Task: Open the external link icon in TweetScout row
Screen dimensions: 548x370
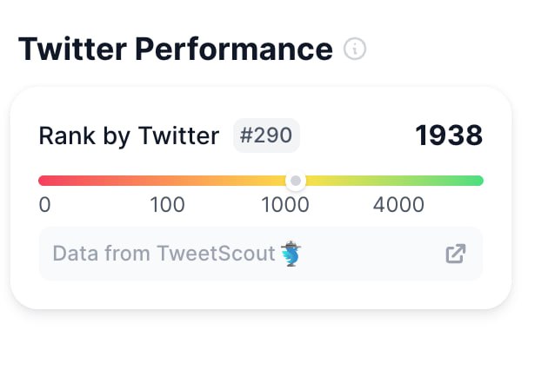Action: click(x=455, y=254)
